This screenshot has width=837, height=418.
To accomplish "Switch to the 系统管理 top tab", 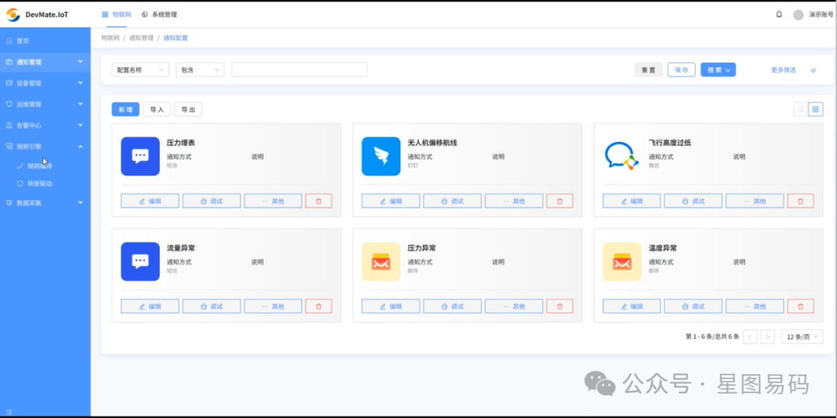I will (x=159, y=15).
